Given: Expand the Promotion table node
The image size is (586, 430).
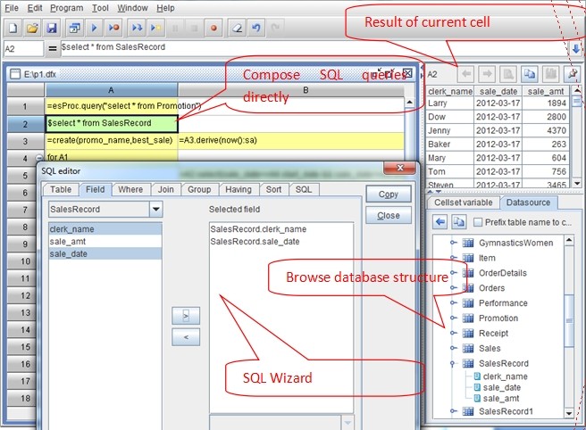Looking at the screenshot, I should point(453,318).
